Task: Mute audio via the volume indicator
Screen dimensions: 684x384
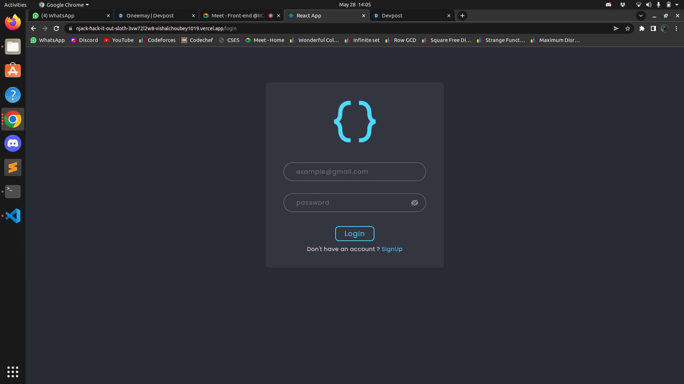Action: pos(648,5)
